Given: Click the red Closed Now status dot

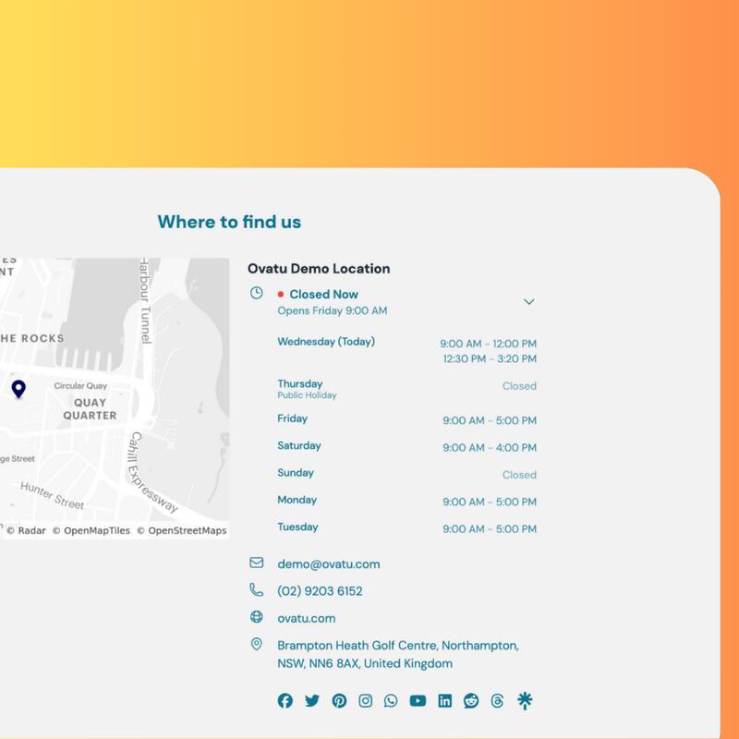Looking at the screenshot, I should click(282, 295).
